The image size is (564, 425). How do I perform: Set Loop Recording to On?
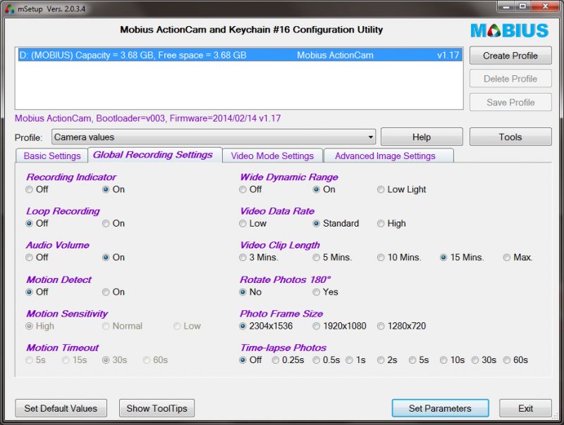(x=114, y=223)
